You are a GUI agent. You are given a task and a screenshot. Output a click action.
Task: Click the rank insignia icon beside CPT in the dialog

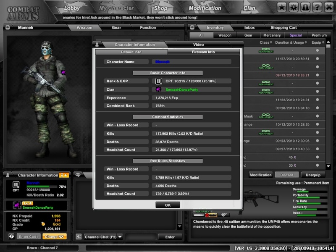(x=159, y=81)
